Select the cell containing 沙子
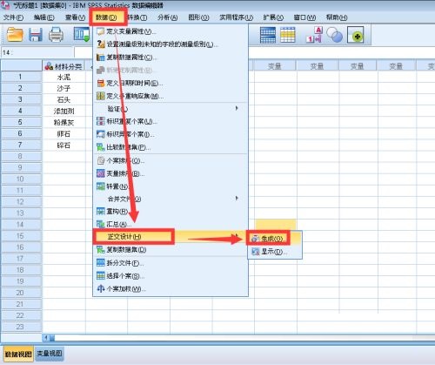Screen dimensions: 435x365 coord(64,88)
